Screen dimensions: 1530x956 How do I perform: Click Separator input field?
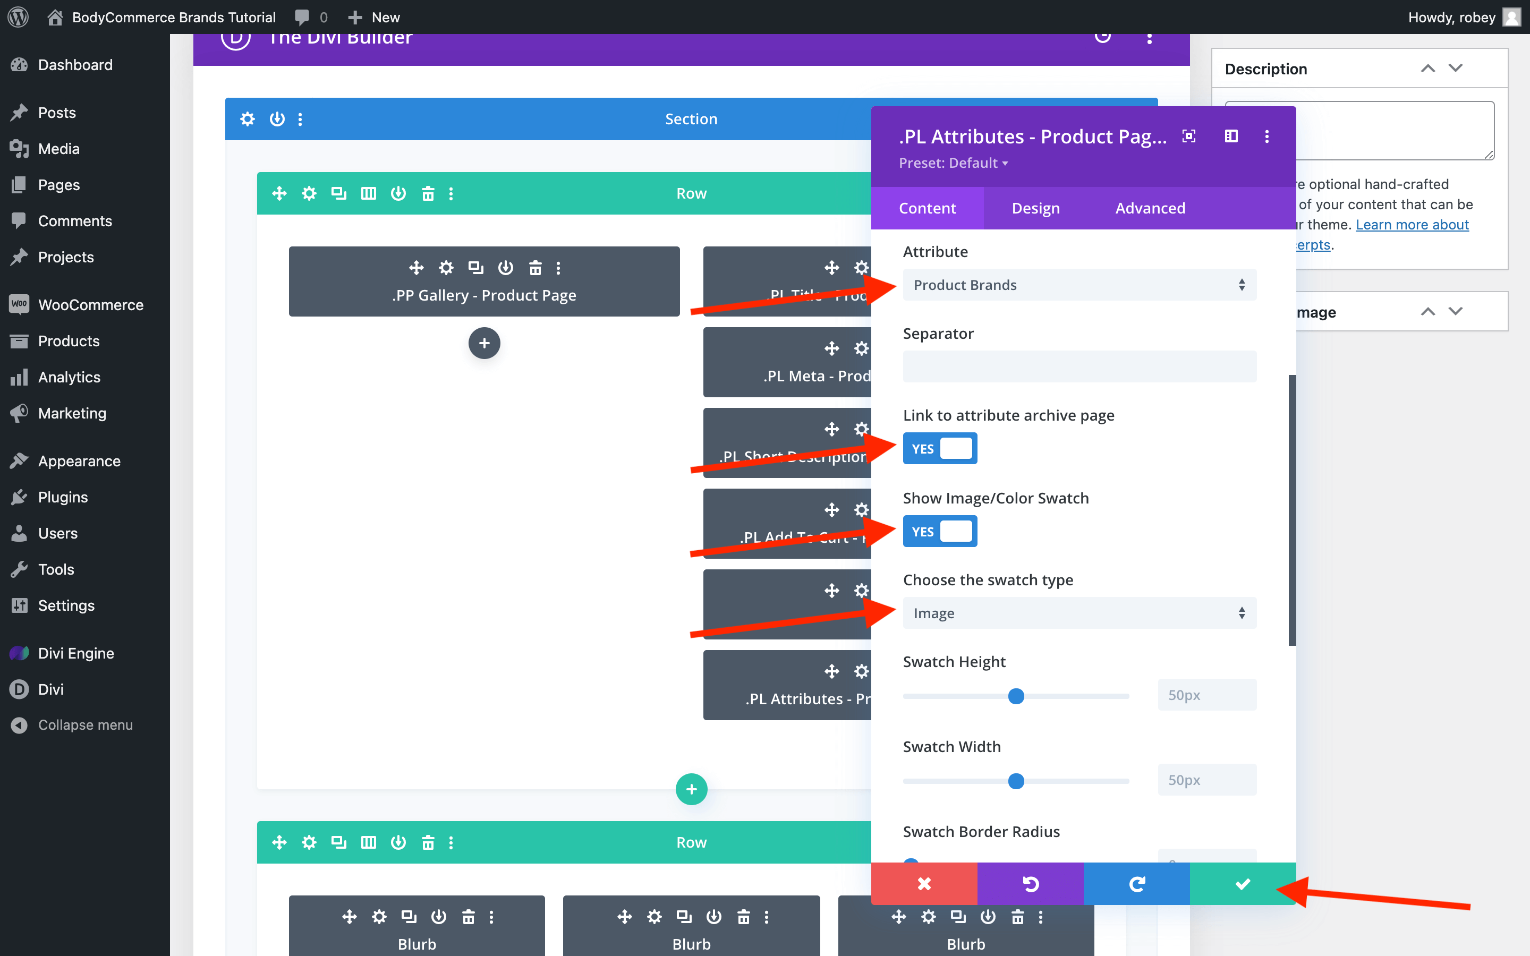[x=1079, y=366]
